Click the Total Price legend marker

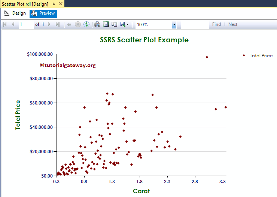244,55
